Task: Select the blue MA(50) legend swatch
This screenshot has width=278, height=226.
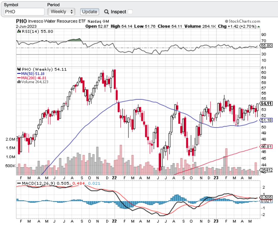Action: click(19, 74)
